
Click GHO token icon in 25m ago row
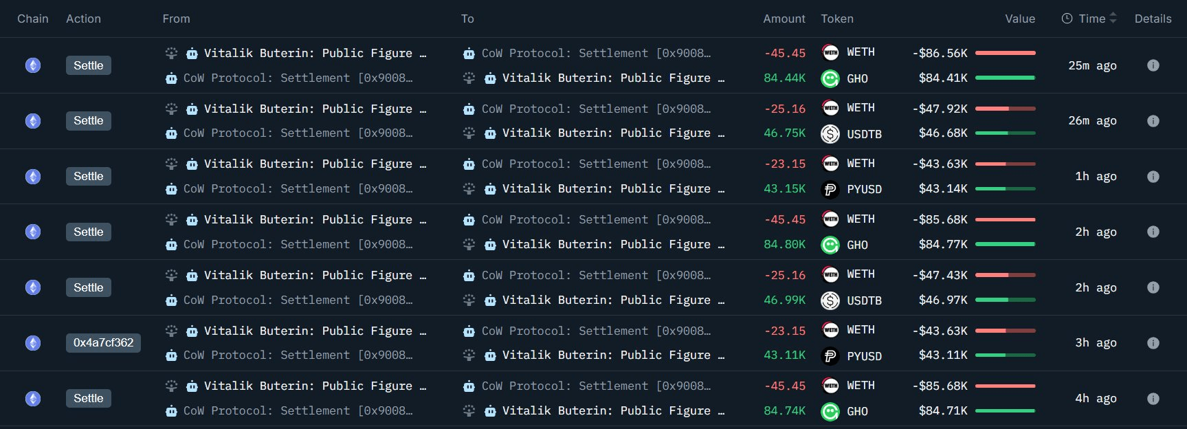(830, 79)
